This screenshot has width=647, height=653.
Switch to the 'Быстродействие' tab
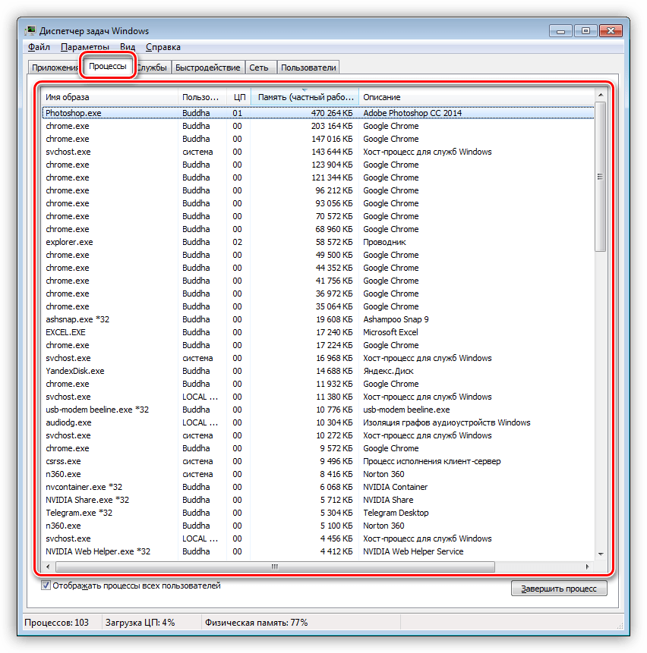207,67
